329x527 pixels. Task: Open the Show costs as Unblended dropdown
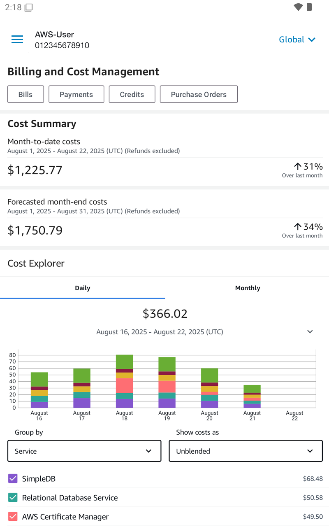click(x=246, y=451)
